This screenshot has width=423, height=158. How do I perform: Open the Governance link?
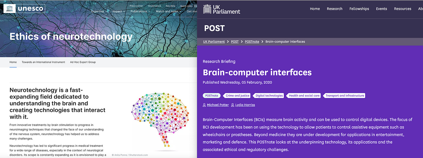click(154, 6)
